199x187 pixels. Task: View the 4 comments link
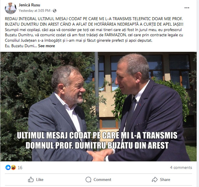click(x=181, y=168)
